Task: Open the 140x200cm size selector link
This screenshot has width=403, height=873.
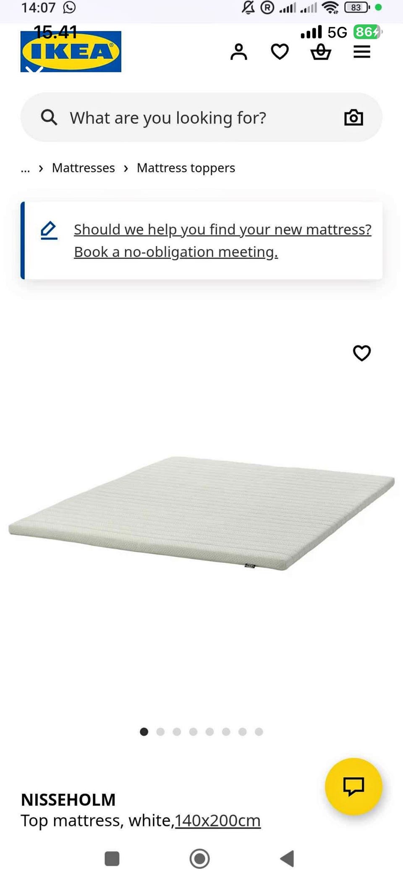Action: click(x=218, y=821)
